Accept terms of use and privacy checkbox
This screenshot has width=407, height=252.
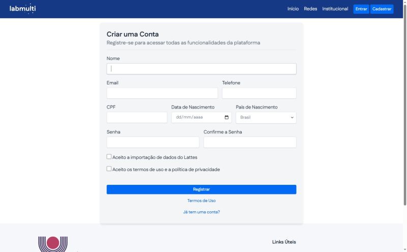tap(109, 169)
